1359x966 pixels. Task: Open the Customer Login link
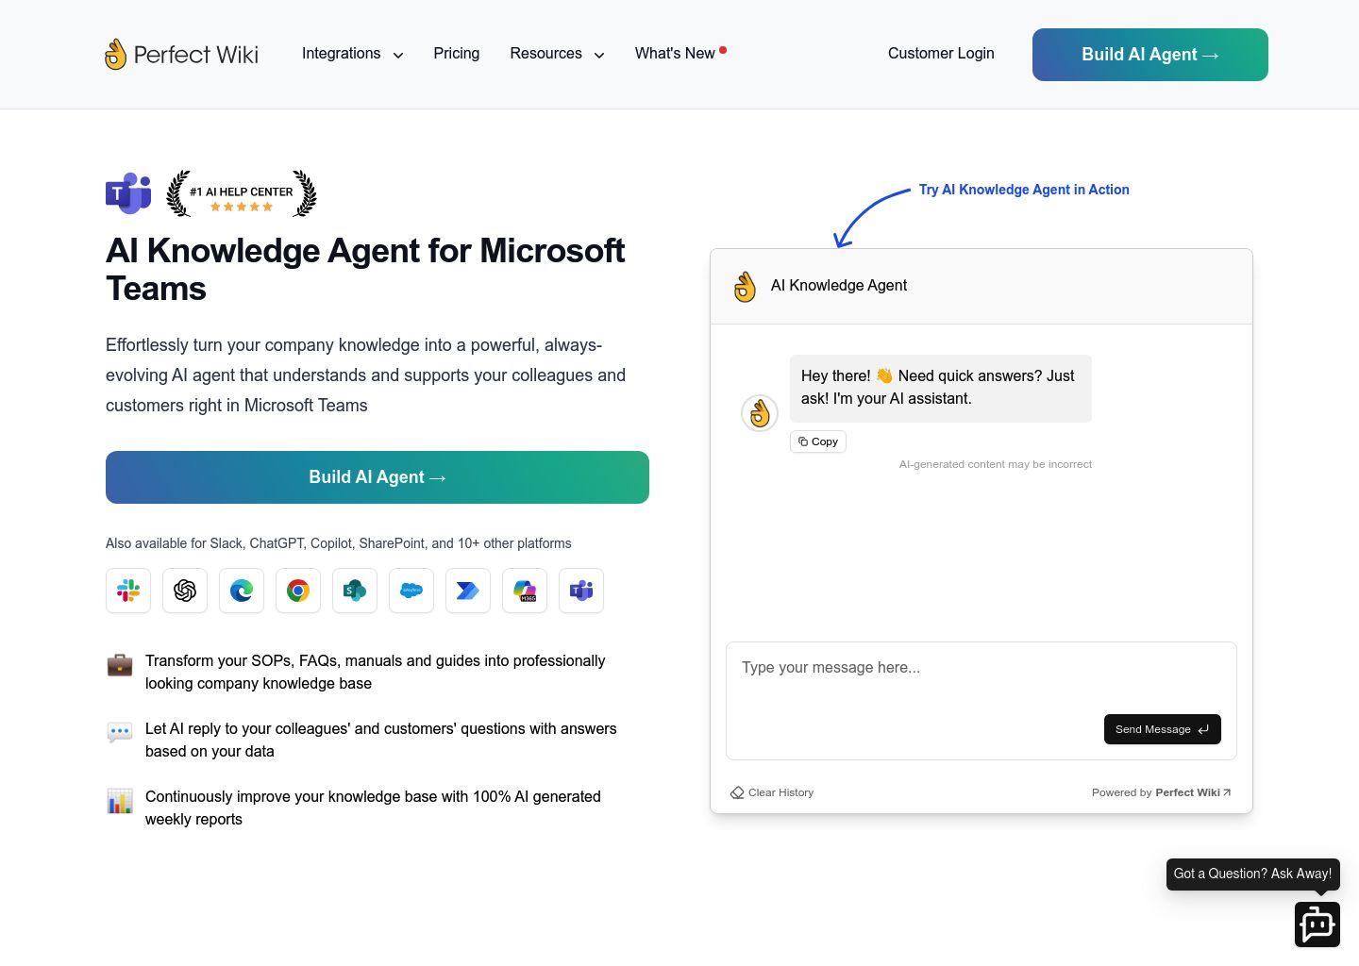point(940,54)
